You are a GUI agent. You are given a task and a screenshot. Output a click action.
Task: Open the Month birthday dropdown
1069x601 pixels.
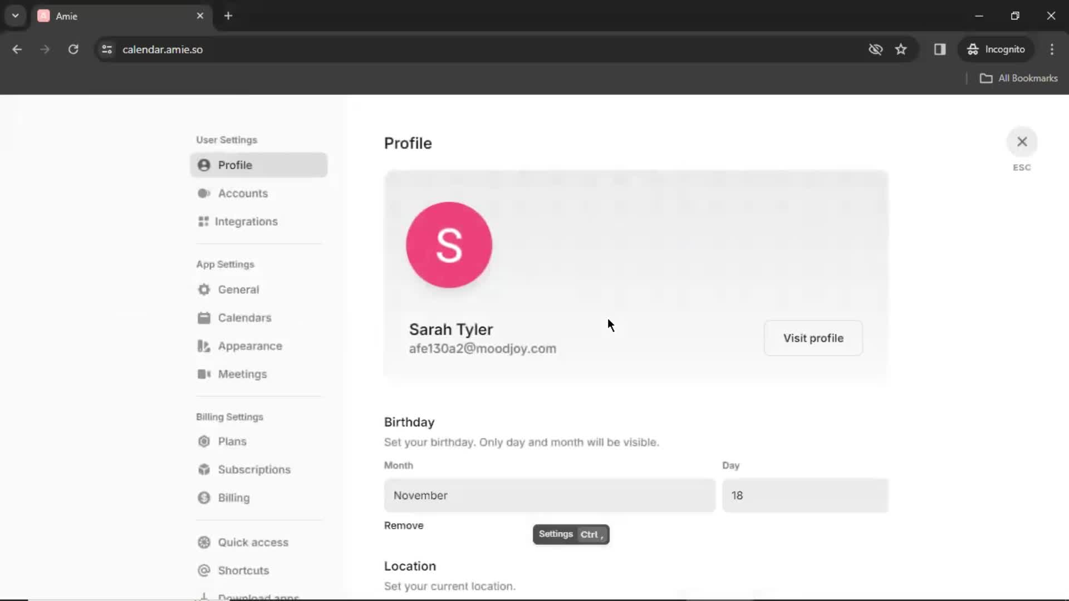(x=549, y=495)
